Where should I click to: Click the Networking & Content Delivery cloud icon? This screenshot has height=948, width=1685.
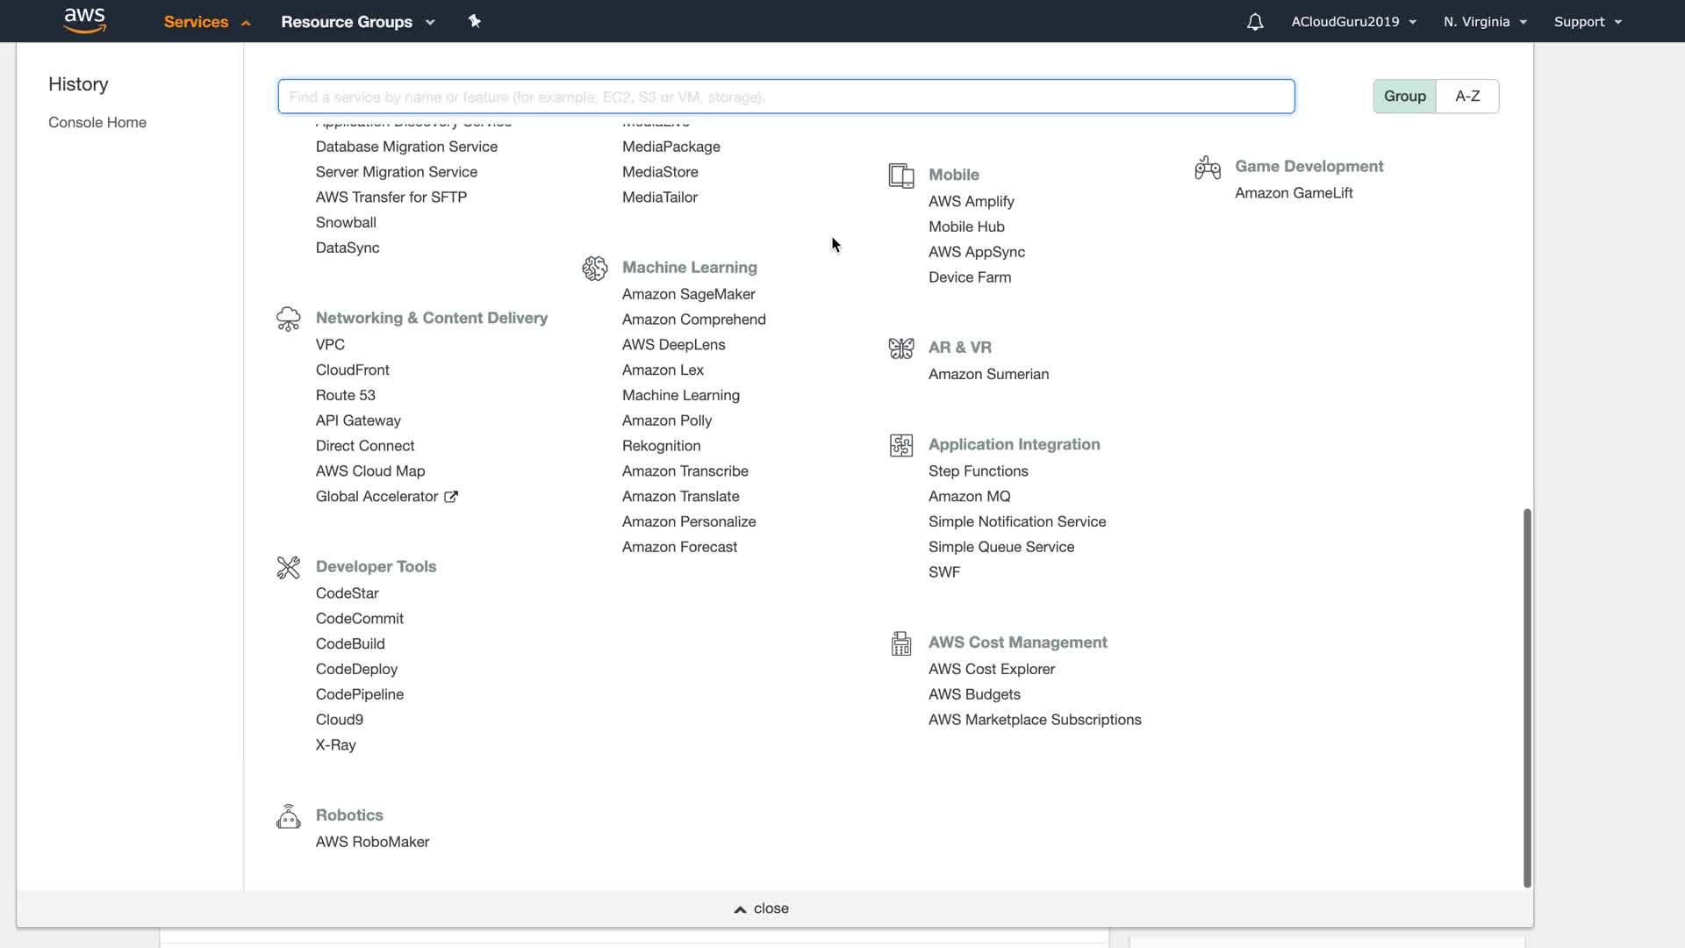[289, 319]
